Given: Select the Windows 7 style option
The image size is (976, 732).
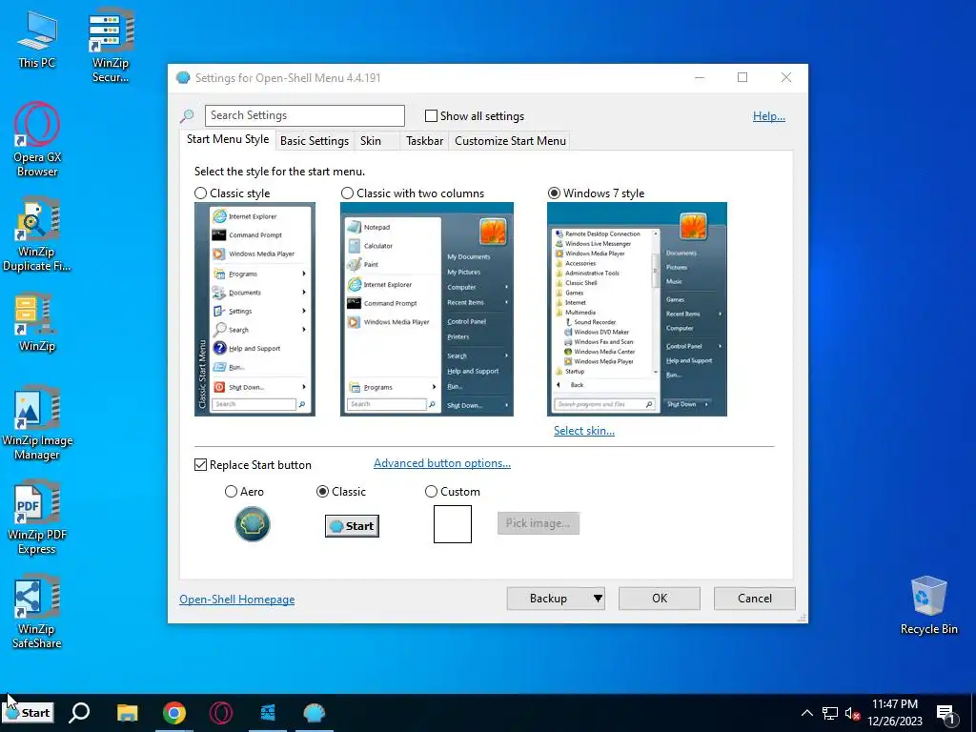Looking at the screenshot, I should point(554,193).
